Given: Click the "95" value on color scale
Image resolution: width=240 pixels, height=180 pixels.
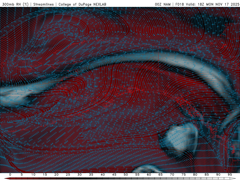Looking at the screenshot, I should click(230, 175).
